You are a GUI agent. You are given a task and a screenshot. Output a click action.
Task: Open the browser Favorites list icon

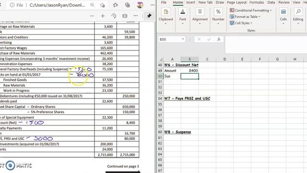coord(115,5)
